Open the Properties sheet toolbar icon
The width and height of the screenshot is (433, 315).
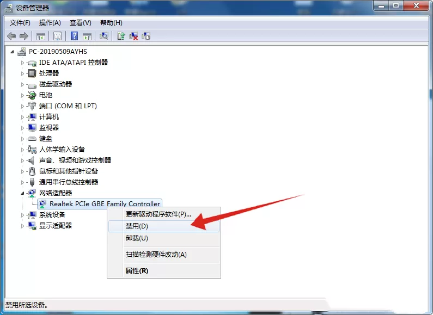[x=57, y=36]
